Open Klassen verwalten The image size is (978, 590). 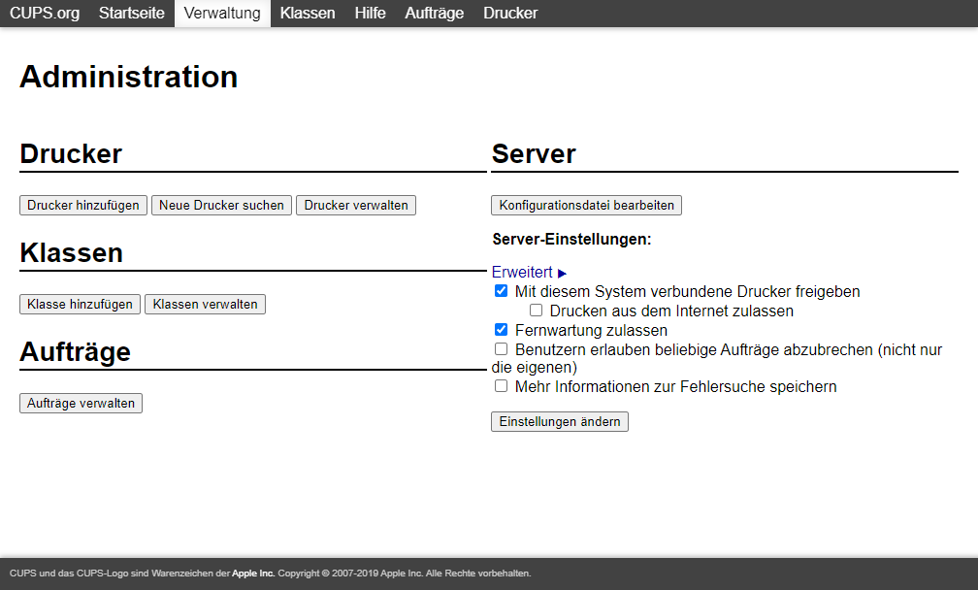pos(205,304)
